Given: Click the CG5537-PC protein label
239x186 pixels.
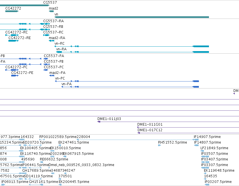Looking at the screenshot, I should point(54,67).
